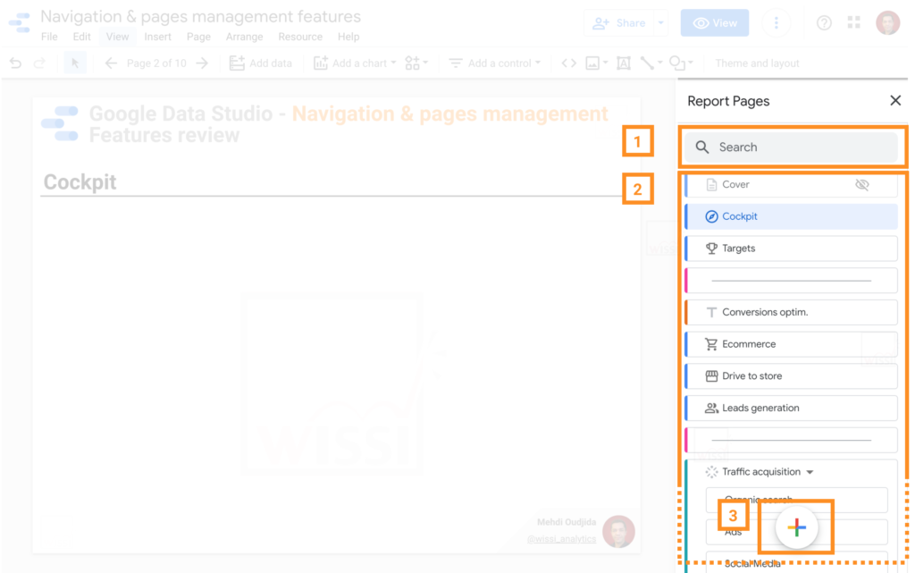Click the Add data button
The width and height of the screenshot is (915, 573).
tap(260, 63)
